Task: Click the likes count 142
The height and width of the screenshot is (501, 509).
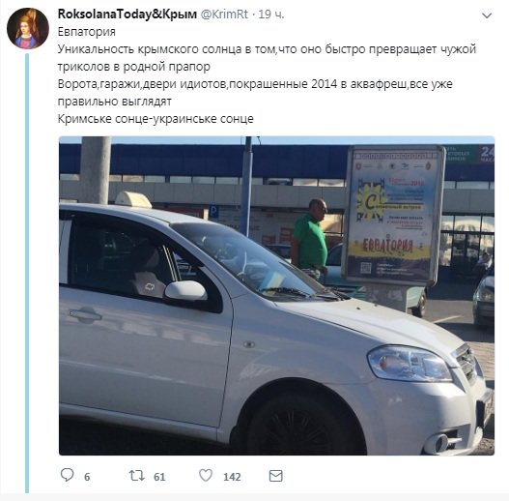Action: coord(232,477)
